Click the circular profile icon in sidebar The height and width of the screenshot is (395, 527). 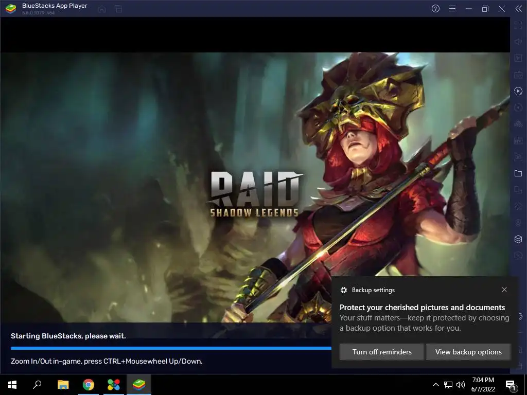(x=518, y=223)
